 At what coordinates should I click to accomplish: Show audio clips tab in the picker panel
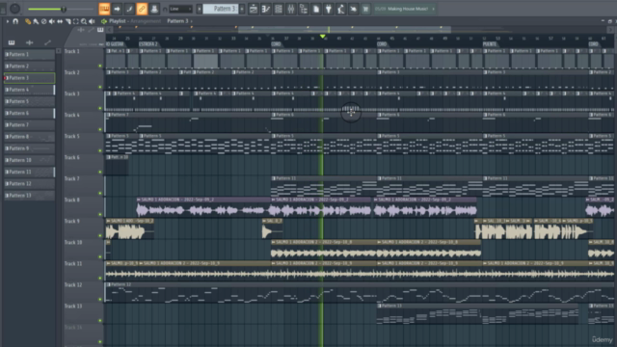(30, 42)
